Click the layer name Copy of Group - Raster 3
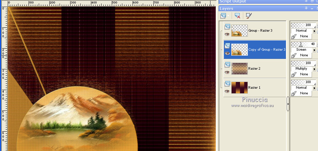Image resolution: width=318 pixels, height=151 pixels. tap(267, 50)
